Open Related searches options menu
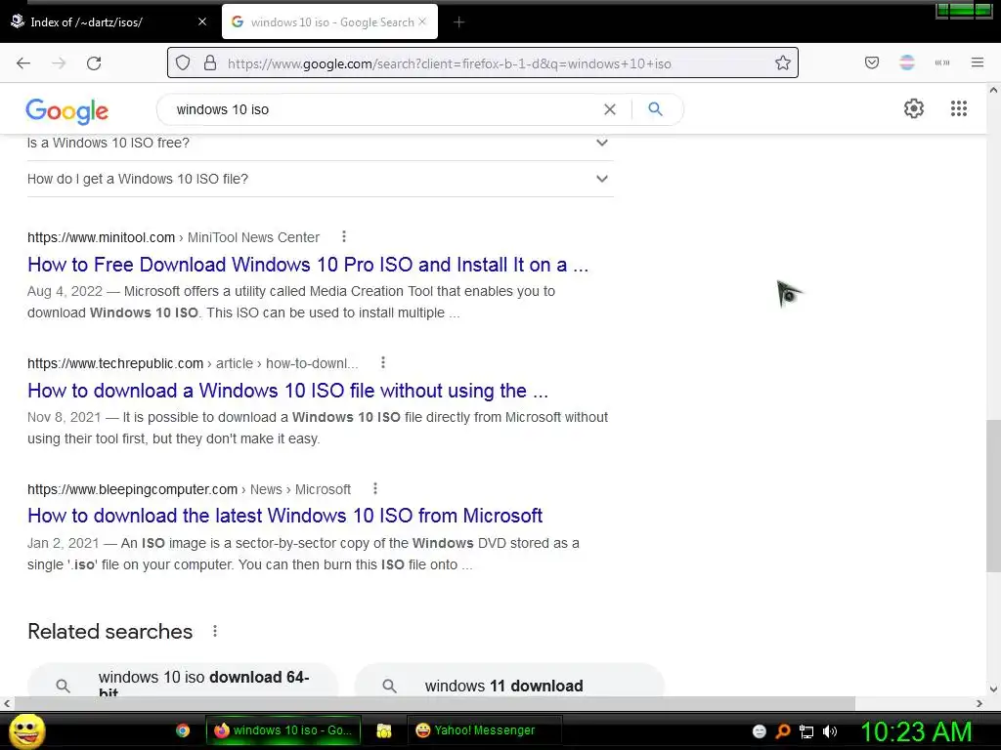This screenshot has height=750, width=1001. [x=215, y=631]
